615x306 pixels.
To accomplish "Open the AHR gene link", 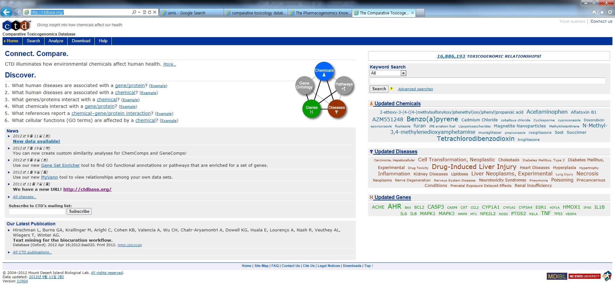I will coord(394,206).
